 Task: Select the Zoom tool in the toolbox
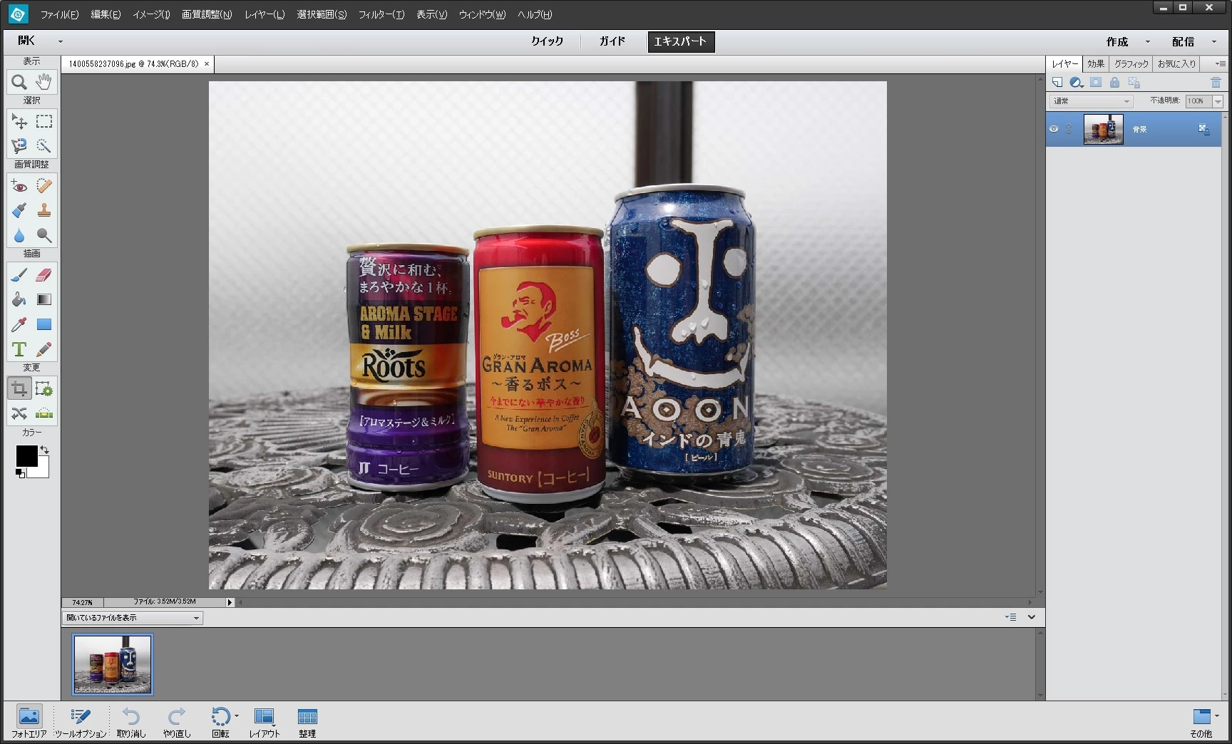click(x=19, y=82)
